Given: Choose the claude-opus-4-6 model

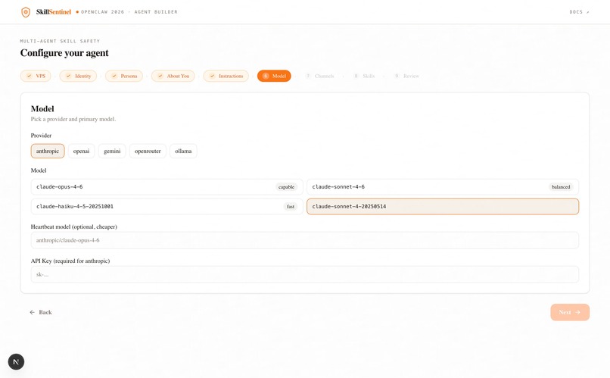Looking at the screenshot, I should tap(167, 187).
